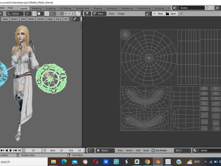The height and width of the screenshot is (166, 221).
Task: Open the Edge menu
Action: (50, 19)
